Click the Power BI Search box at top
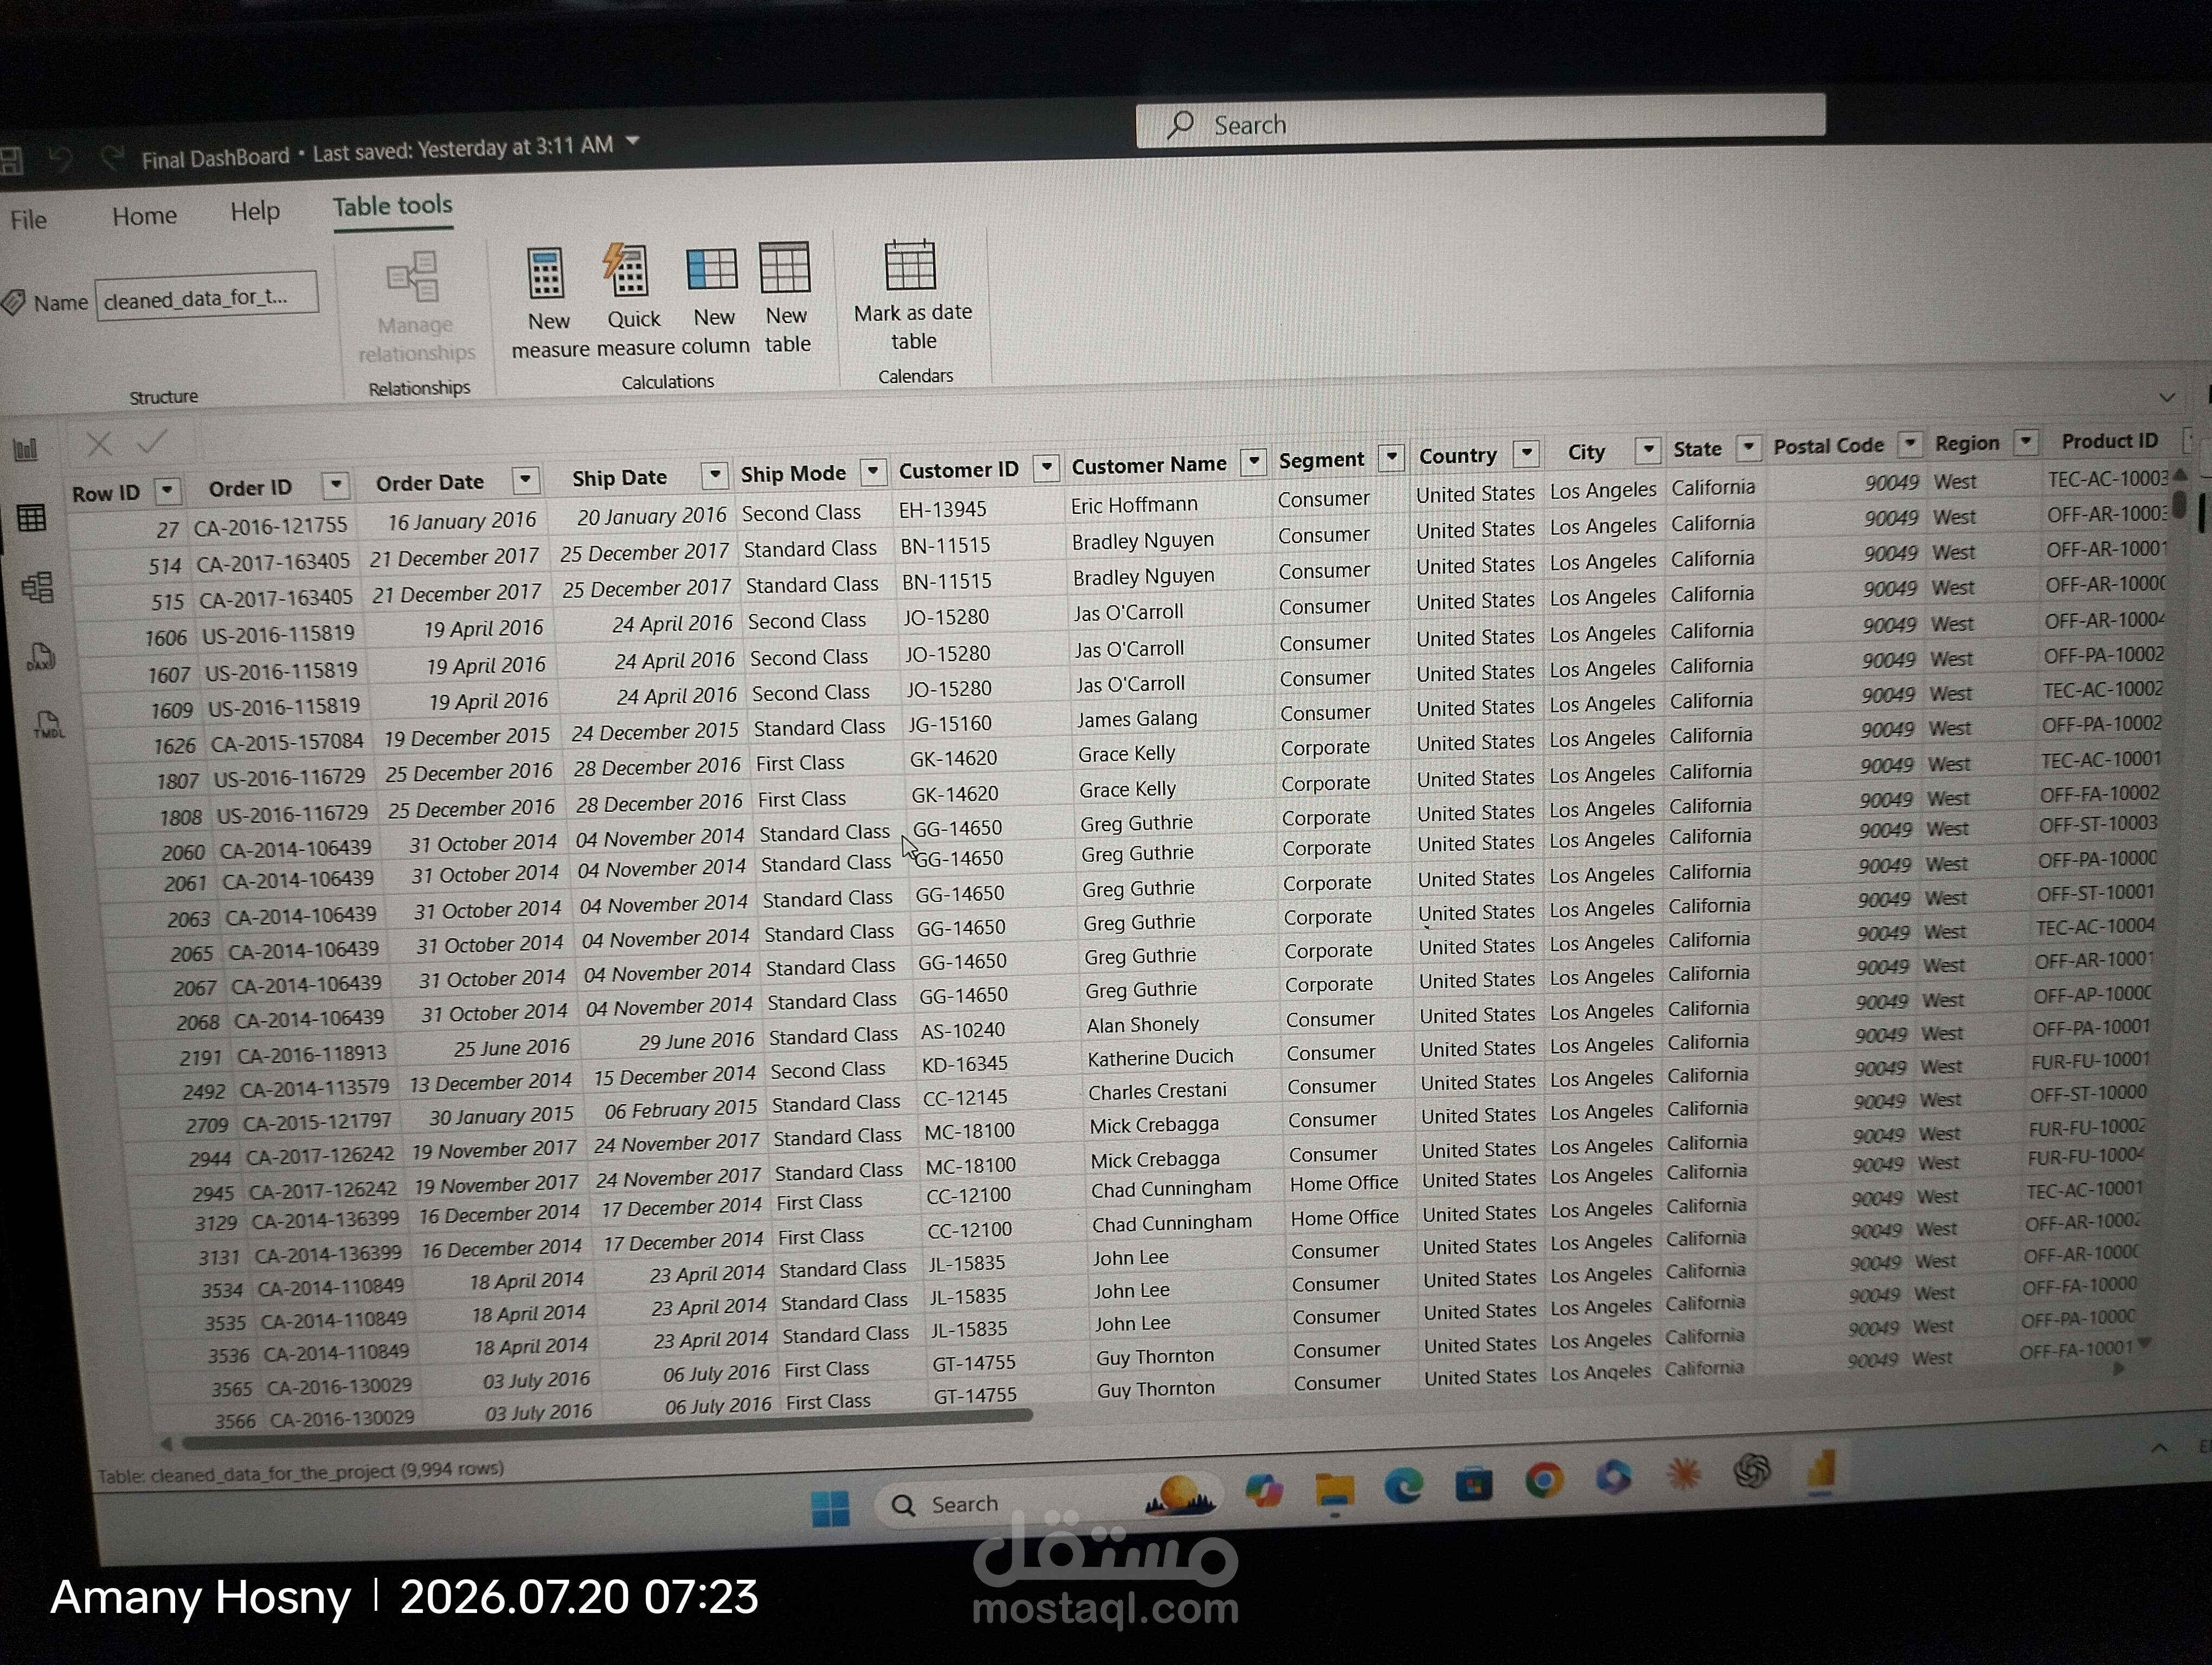Screen dimensions: 2212x1665 coord(1480,121)
